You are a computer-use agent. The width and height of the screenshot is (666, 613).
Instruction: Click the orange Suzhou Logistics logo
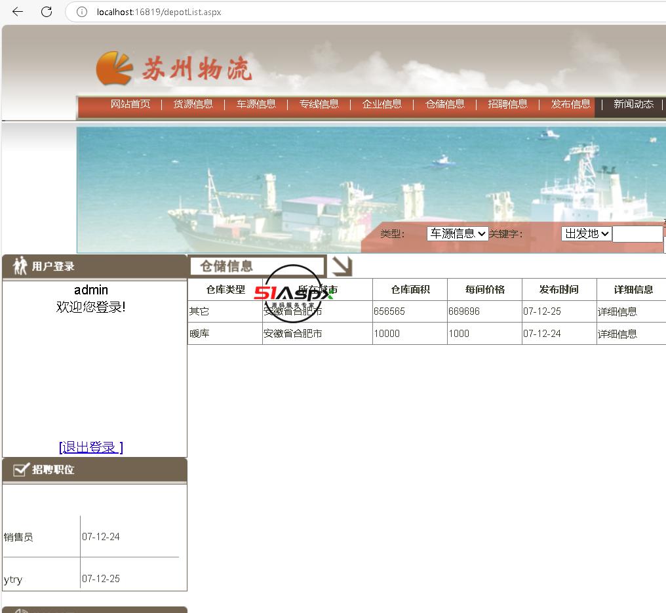coord(115,68)
